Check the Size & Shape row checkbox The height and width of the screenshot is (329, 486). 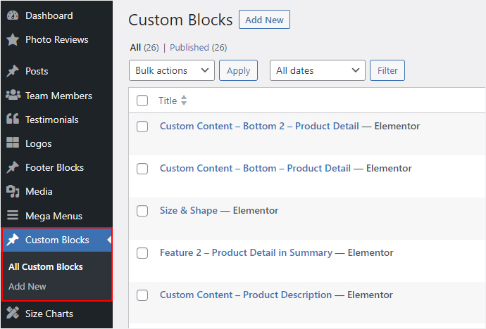[142, 211]
